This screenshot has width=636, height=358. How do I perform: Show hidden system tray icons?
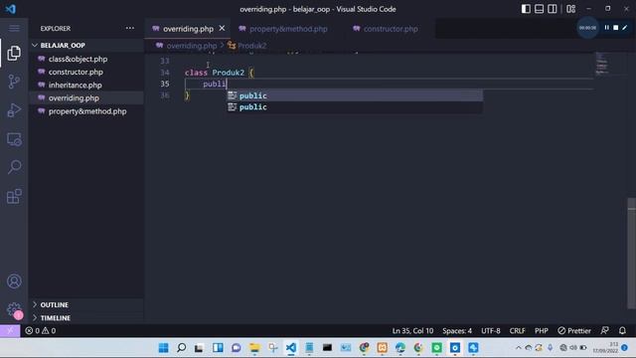[519, 348]
